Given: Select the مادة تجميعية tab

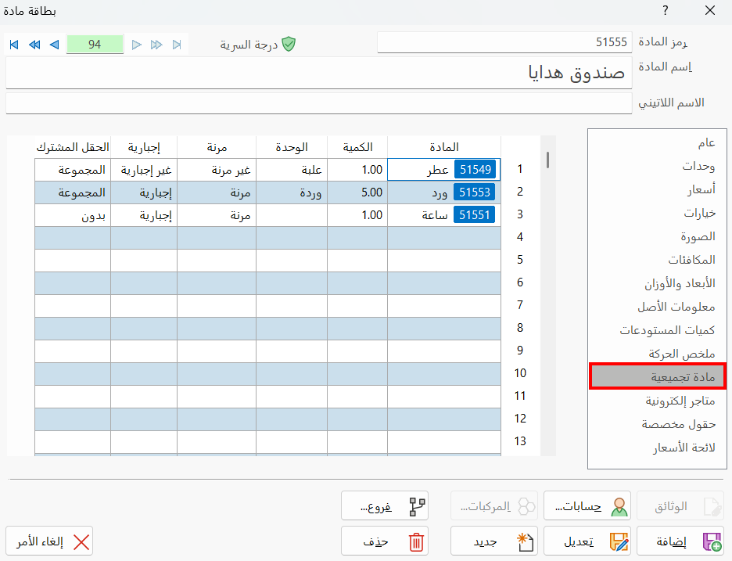Looking at the screenshot, I should coord(658,376).
